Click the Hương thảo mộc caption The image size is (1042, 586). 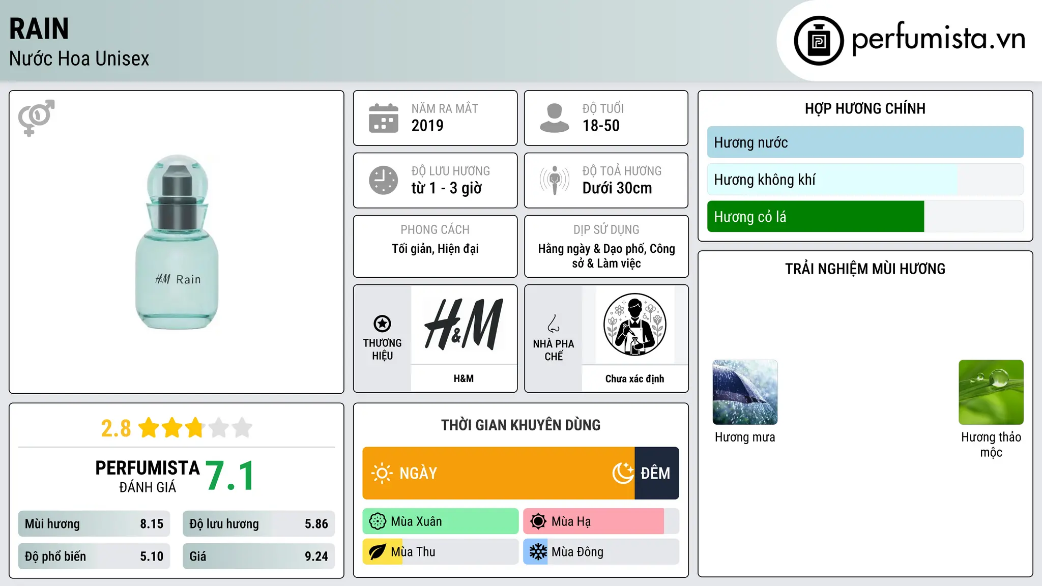(x=991, y=445)
